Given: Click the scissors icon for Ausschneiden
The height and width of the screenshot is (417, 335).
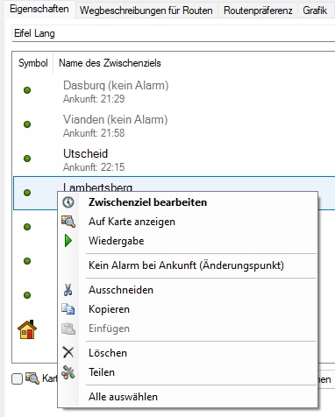Looking at the screenshot, I should [x=68, y=290].
